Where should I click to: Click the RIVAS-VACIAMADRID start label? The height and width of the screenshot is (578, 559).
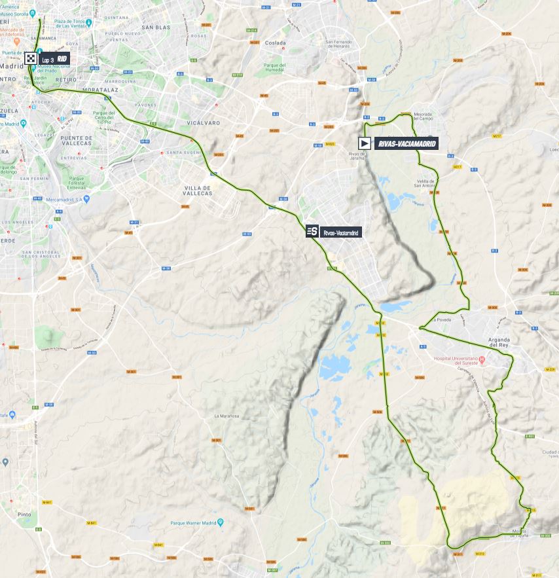pos(406,143)
